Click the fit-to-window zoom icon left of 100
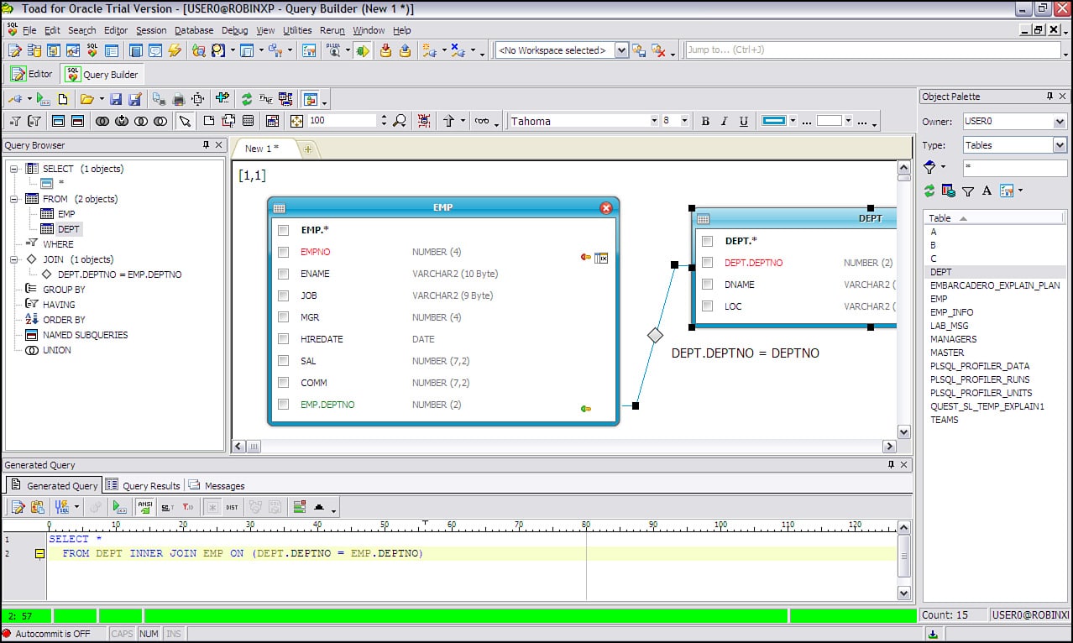Image resolution: width=1073 pixels, height=643 pixels. (x=296, y=121)
